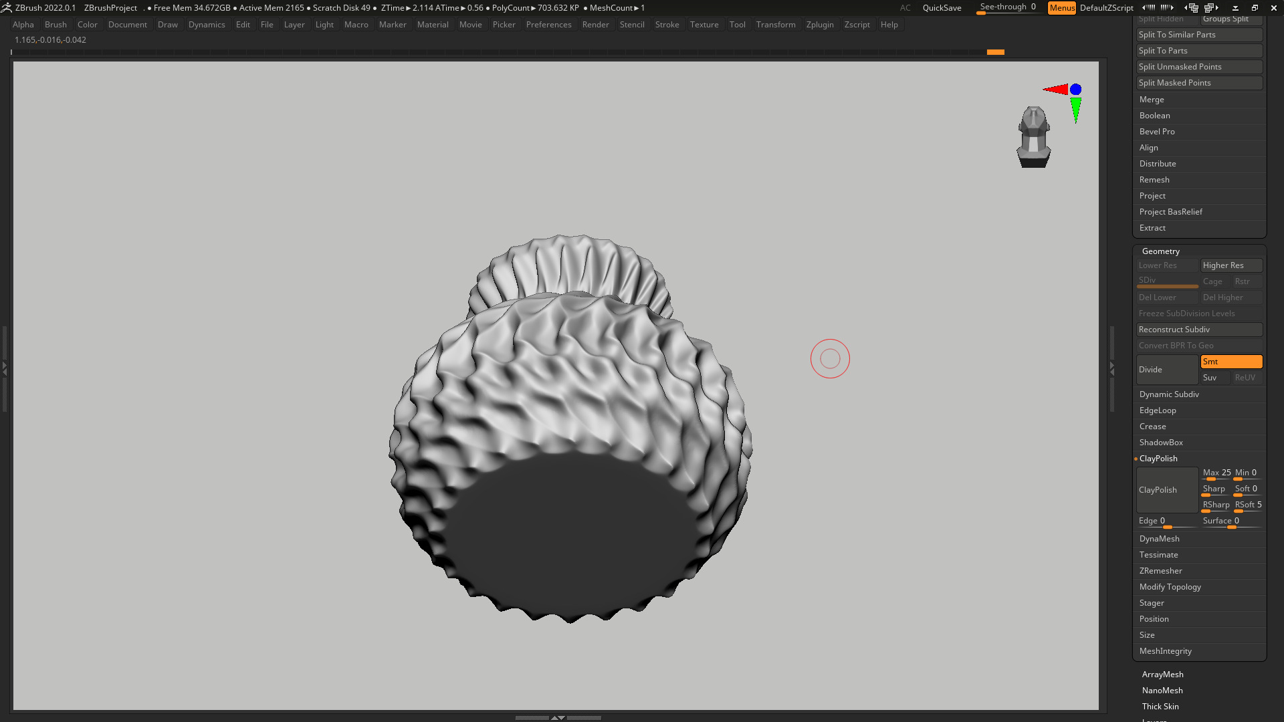
Task: Click the ClayPolish Surface slider
Action: pos(1231,522)
